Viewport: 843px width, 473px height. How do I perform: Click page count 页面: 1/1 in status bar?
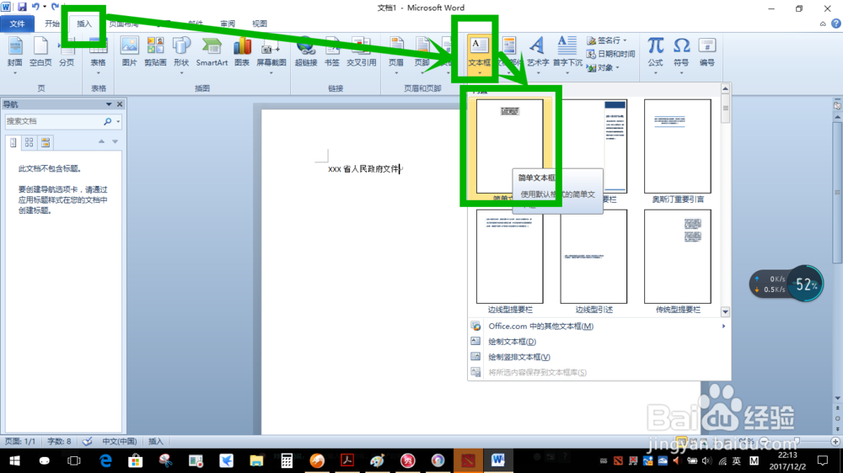tap(20, 441)
